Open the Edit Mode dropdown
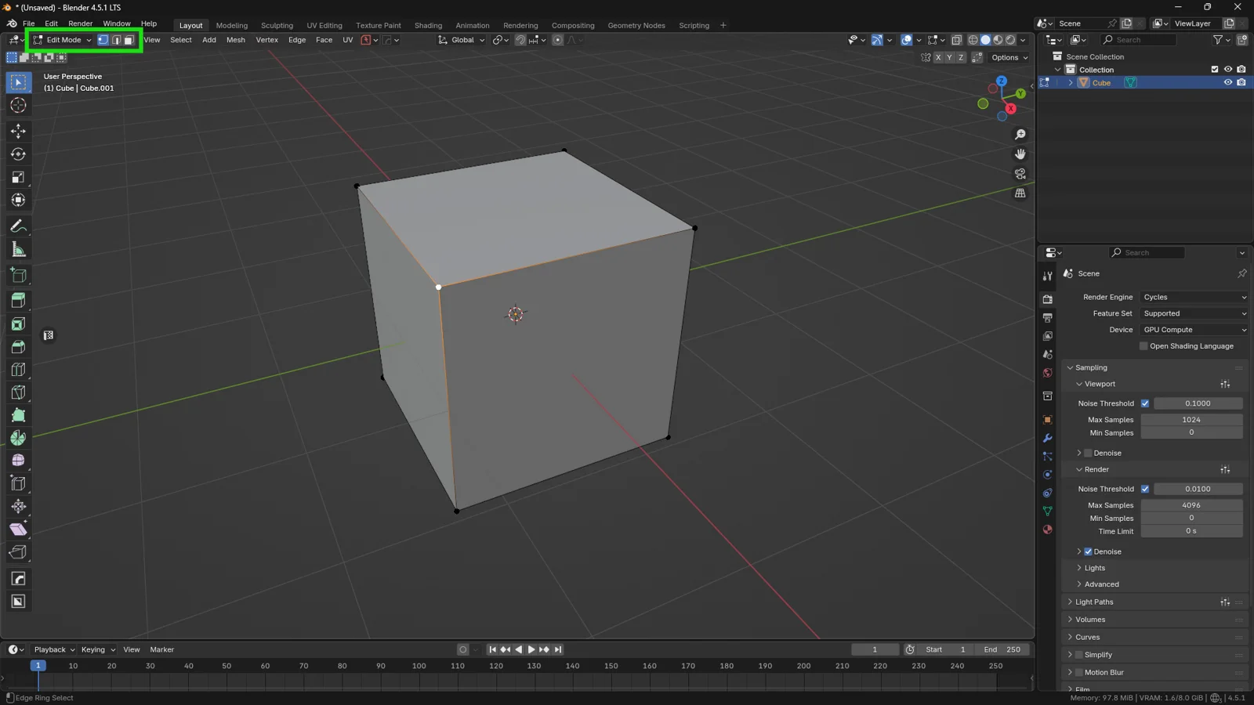Viewport: 1254px width, 705px height. 62,40
